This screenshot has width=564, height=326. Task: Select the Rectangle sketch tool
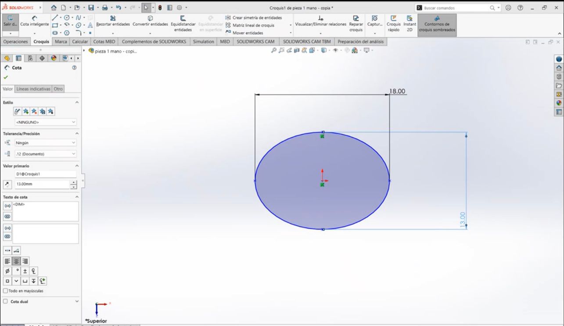pos(54,25)
